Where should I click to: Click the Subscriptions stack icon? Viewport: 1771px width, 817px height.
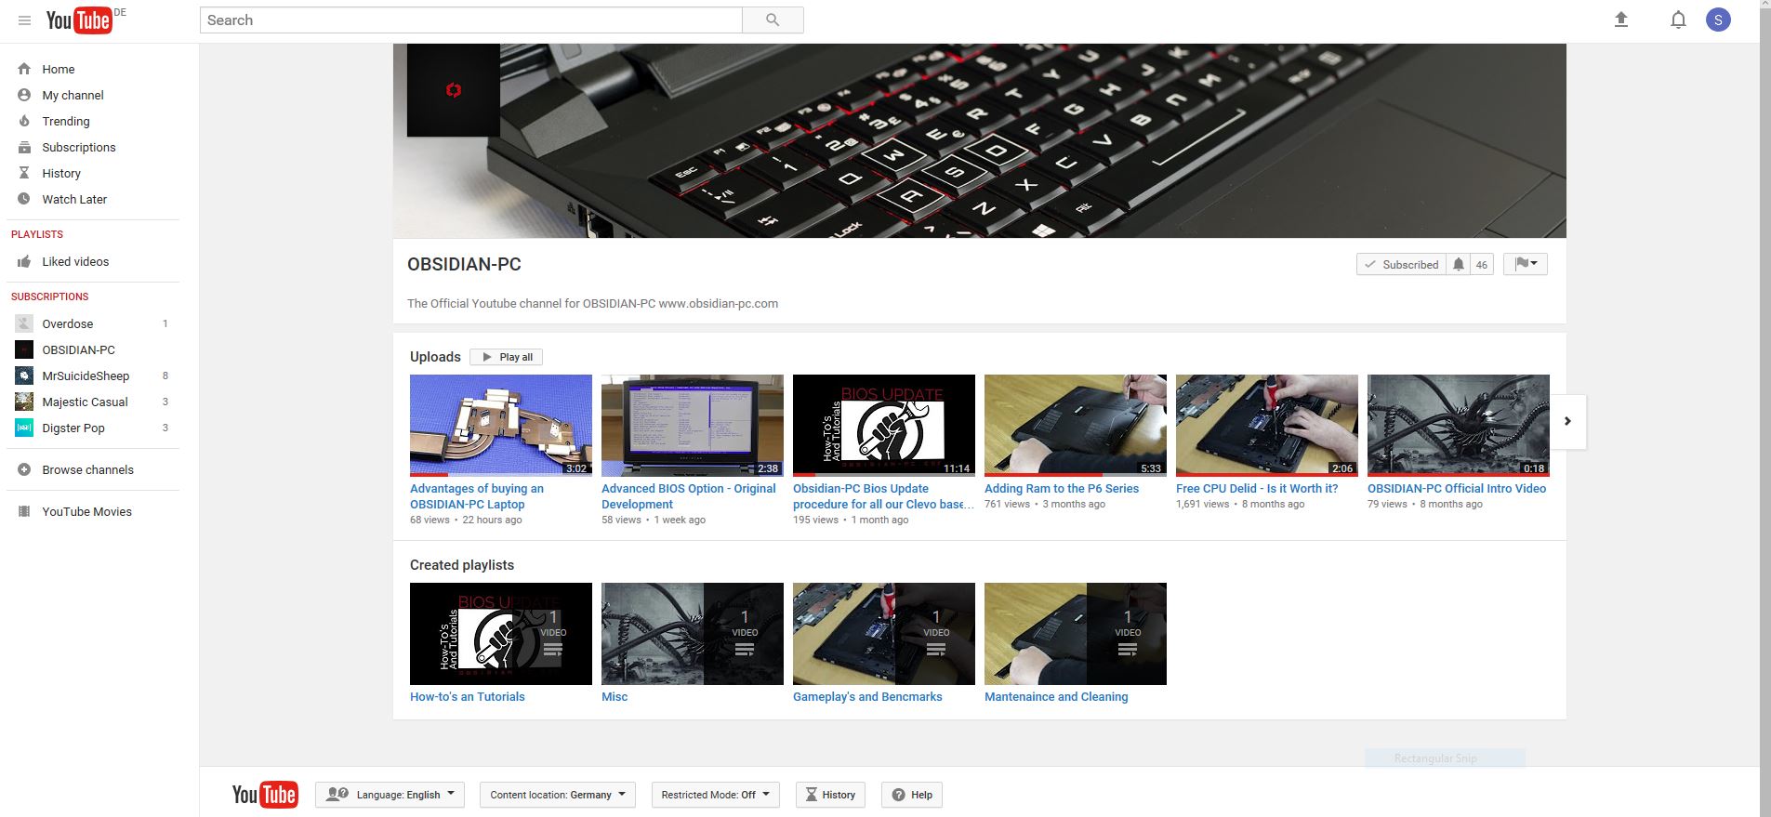pyautogui.click(x=24, y=147)
